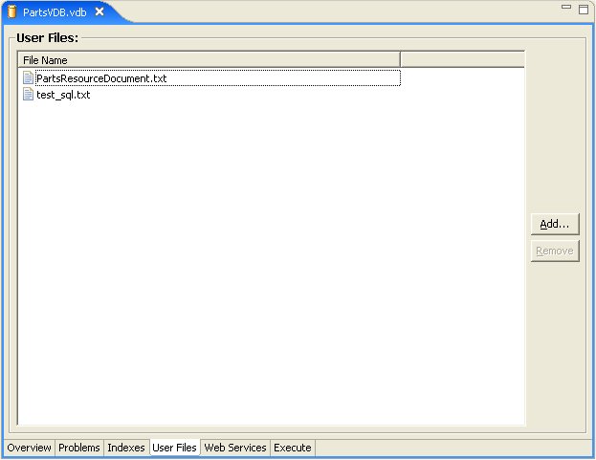Image resolution: width=596 pixels, height=460 pixels.
Task: Click the Remove button
Action: (x=555, y=251)
